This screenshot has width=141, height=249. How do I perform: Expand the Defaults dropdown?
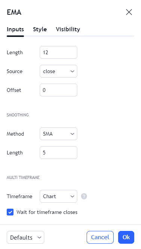click(x=25, y=237)
